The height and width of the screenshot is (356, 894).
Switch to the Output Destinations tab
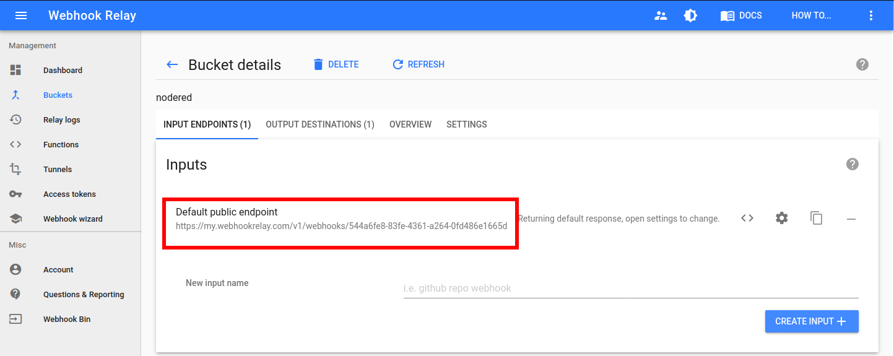[x=320, y=124]
